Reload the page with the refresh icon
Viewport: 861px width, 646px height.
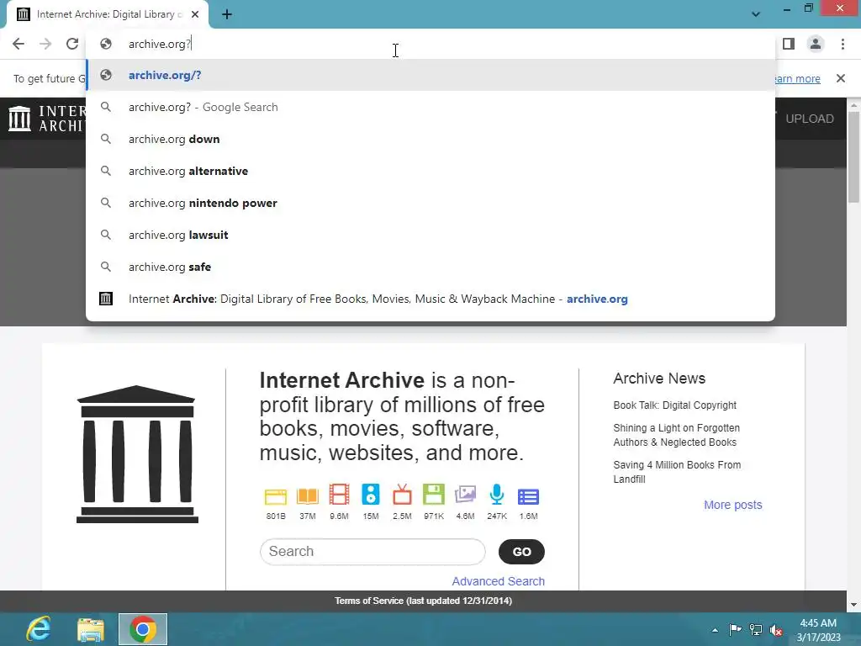point(72,44)
